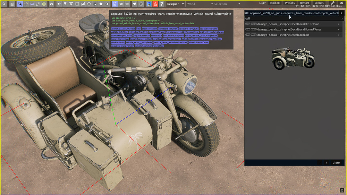347x195 pixels.
Task: Expand shrapnelDecalLocalNormalTemp with plus
Action: (339, 29)
